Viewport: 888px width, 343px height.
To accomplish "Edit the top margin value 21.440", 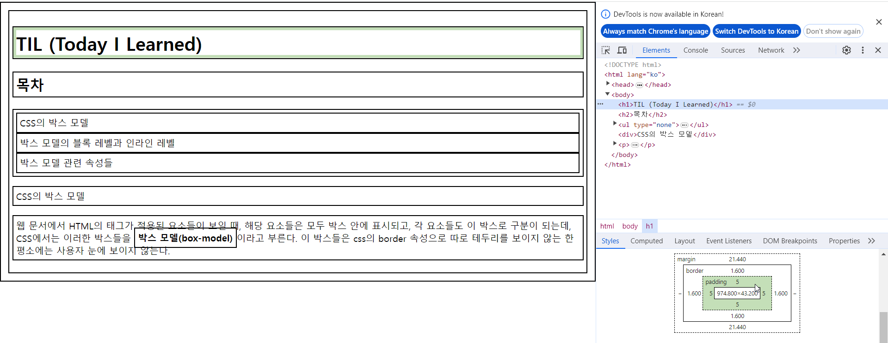I will point(737,259).
